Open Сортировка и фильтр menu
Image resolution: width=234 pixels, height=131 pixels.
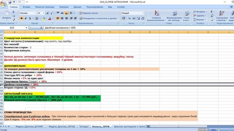(222, 16)
